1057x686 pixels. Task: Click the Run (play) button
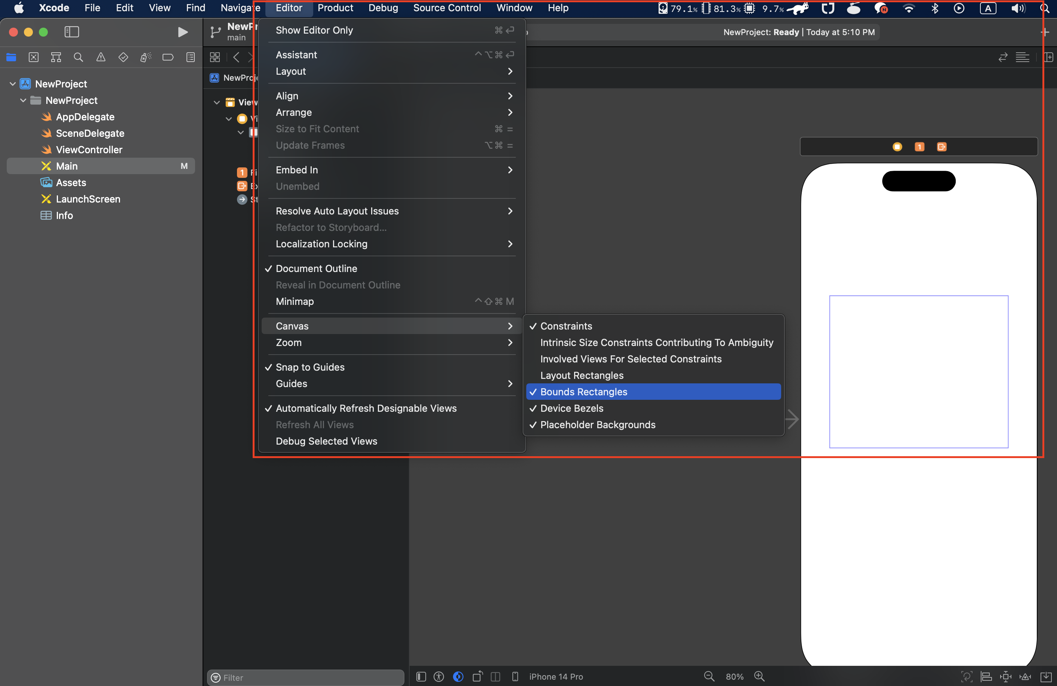182,32
